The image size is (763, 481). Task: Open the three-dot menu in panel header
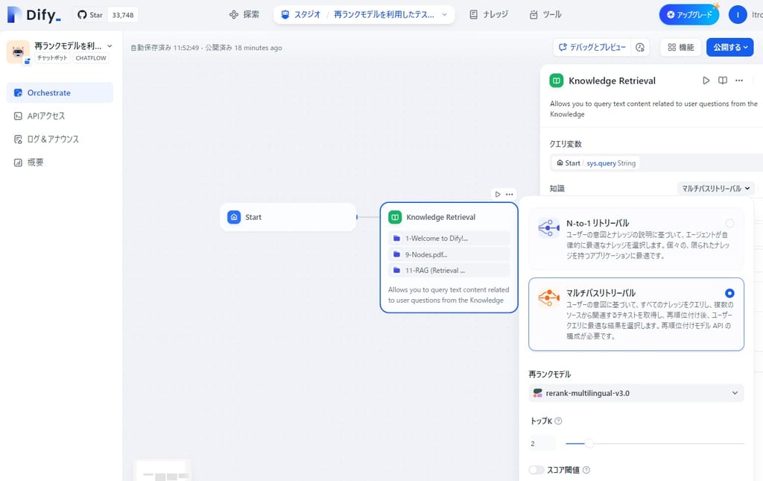click(739, 81)
